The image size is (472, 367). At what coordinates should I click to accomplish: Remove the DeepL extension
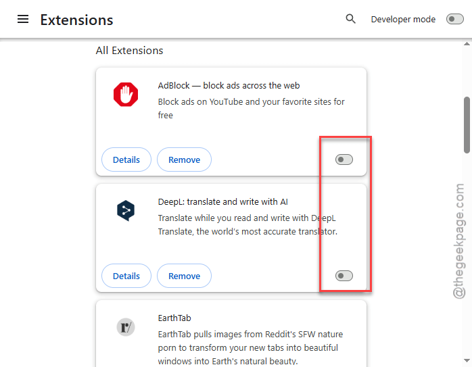click(184, 276)
